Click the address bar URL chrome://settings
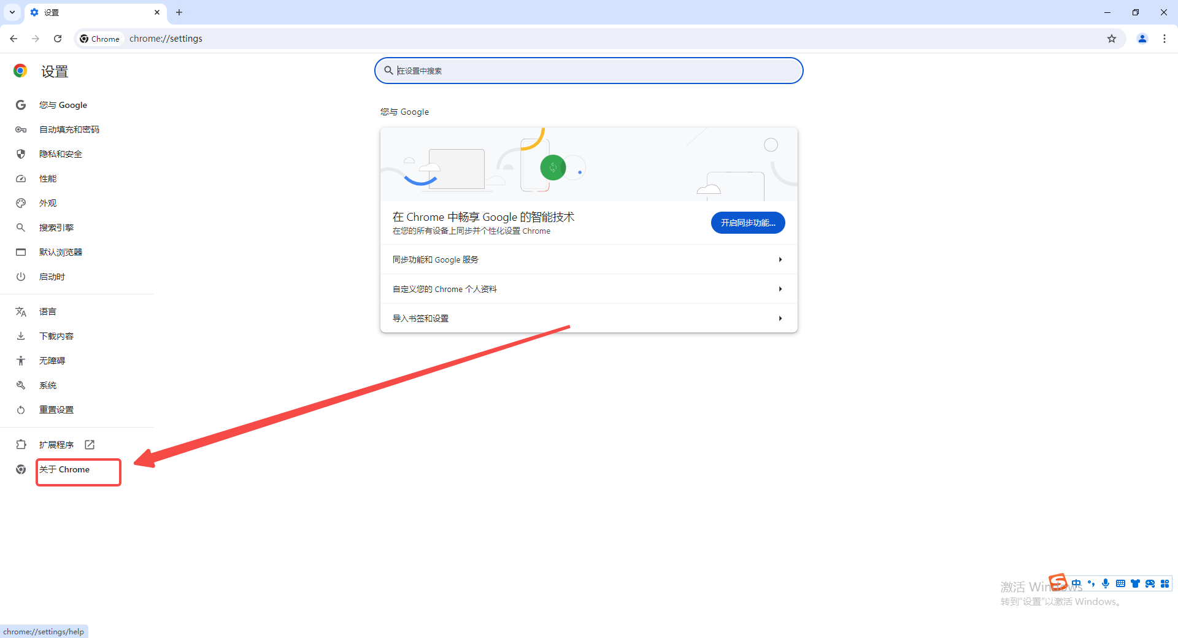Image resolution: width=1178 pixels, height=638 pixels. click(166, 39)
